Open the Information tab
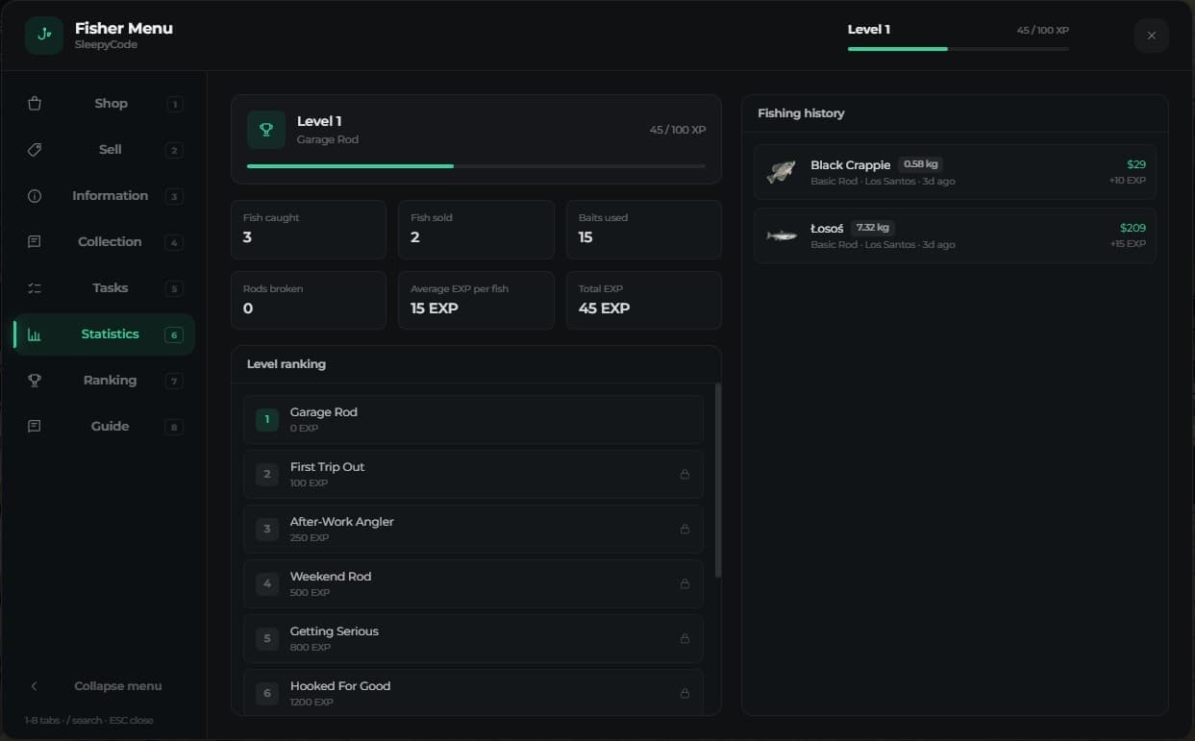Screen dimensions: 1195x741 pos(104,196)
